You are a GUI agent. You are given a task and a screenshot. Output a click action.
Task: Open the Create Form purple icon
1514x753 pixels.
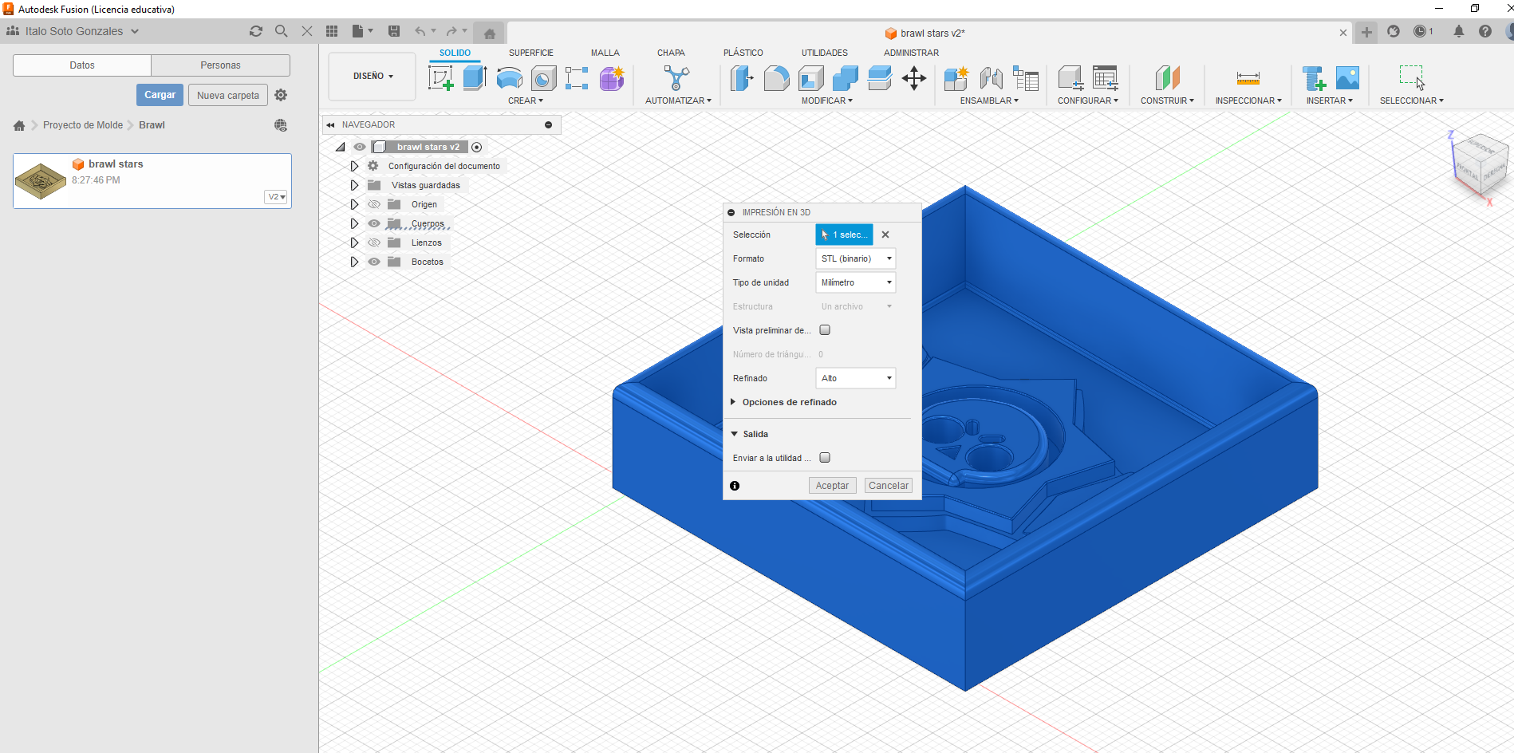(x=612, y=78)
